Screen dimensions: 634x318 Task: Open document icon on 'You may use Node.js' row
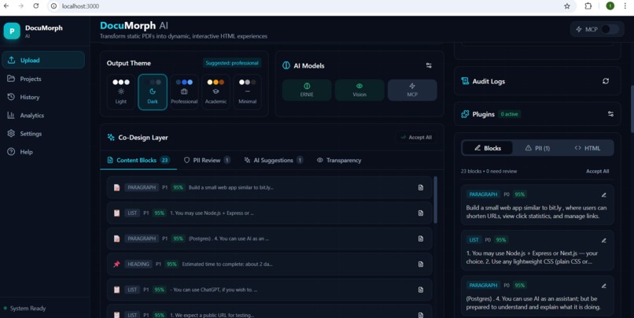click(421, 213)
